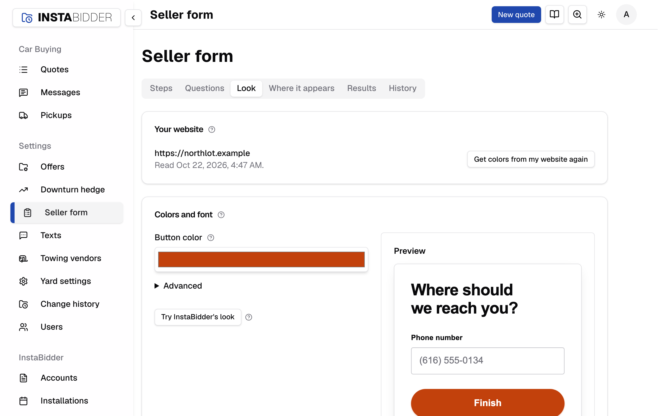Image resolution: width=666 pixels, height=416 pixels.
Task: Open the user avatar A menu
Action: (626, 15)
